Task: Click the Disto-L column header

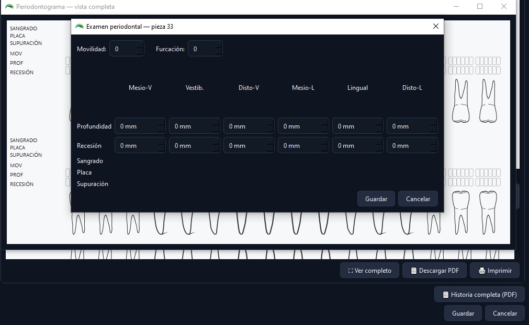Action: [412, 88]
